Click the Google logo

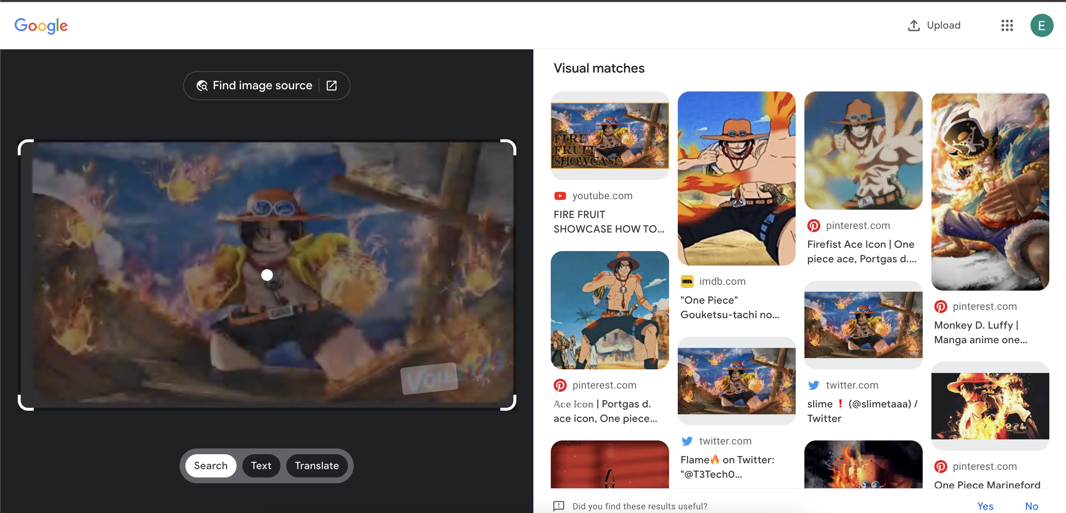pyautogui.click(x=41, y=26)
